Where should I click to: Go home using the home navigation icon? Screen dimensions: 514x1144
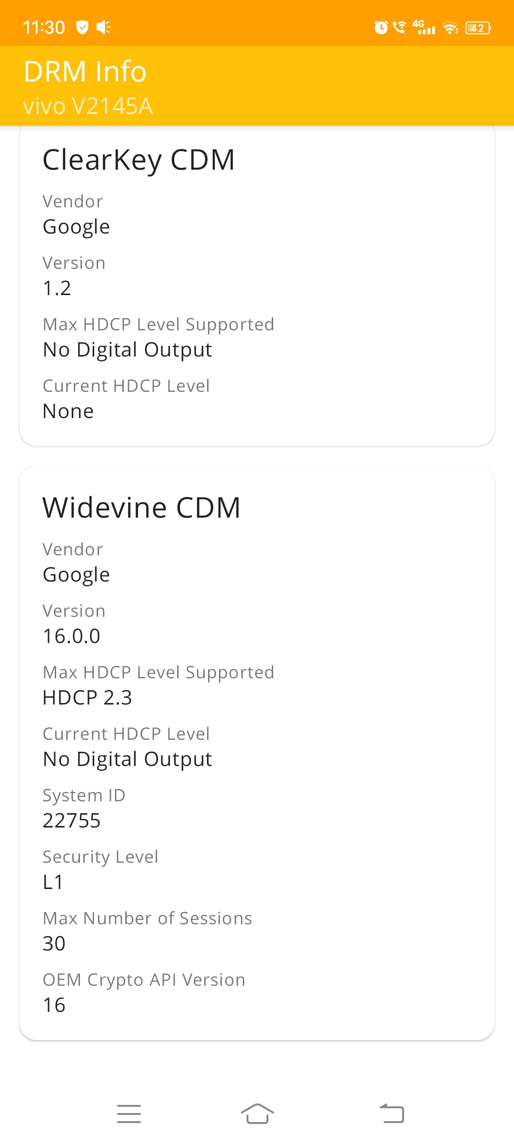[257, 1113]
